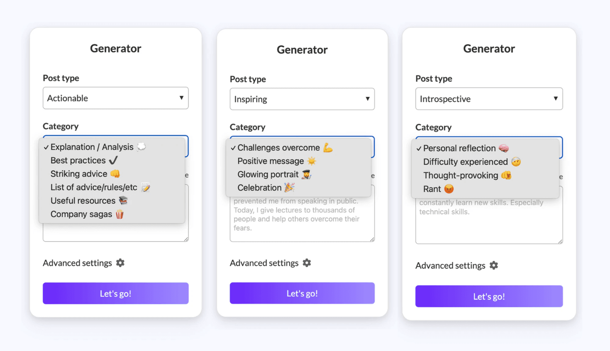Open Advanced settings gear in Actionable generator
Viewport: 610px width, 351px height.
click(x=120, y=263)
